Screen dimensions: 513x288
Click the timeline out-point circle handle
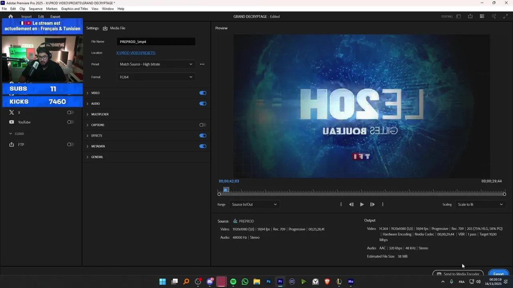(x=504, y=194)
